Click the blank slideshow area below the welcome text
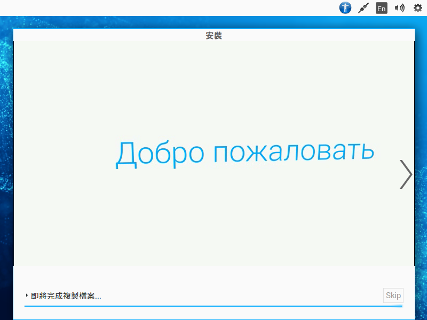Viewport: 427px width, 320px height. point(213,224)
